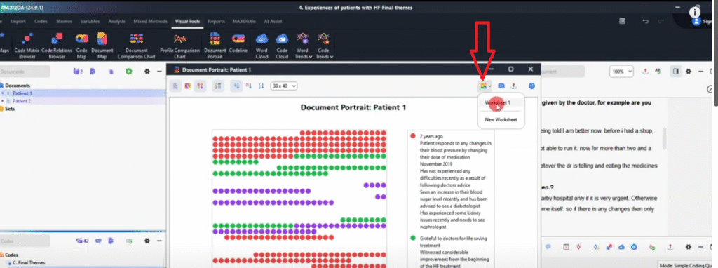Select Patient 2 in the Documents tree
Viewport: 718px width, 268px height.
22,101
